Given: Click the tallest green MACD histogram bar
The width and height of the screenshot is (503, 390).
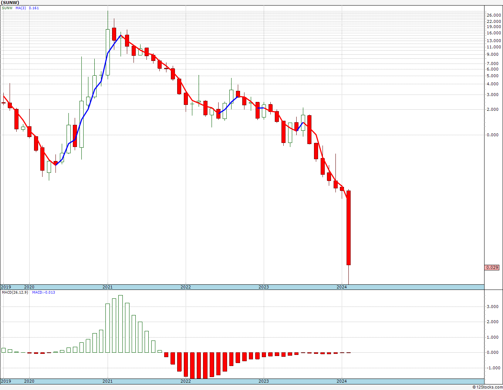Looking at the screenshot, I should [x=121, y=324].
